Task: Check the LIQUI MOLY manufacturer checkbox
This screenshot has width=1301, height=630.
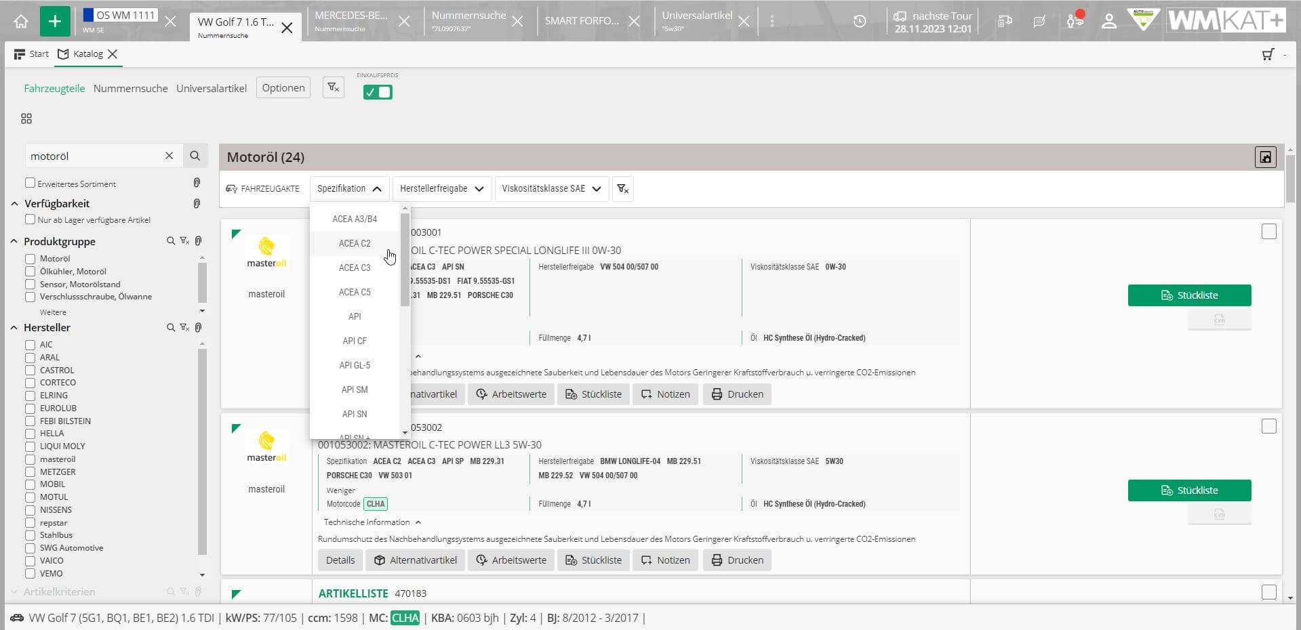Action: click(30, 446)
